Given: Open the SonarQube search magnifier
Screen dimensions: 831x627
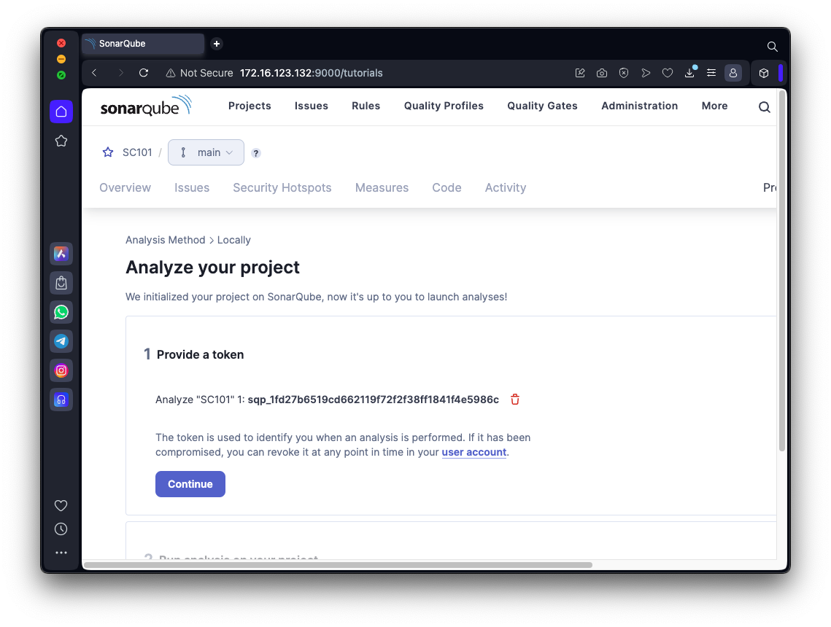Looking at the screenshot, I should [764, 107].
